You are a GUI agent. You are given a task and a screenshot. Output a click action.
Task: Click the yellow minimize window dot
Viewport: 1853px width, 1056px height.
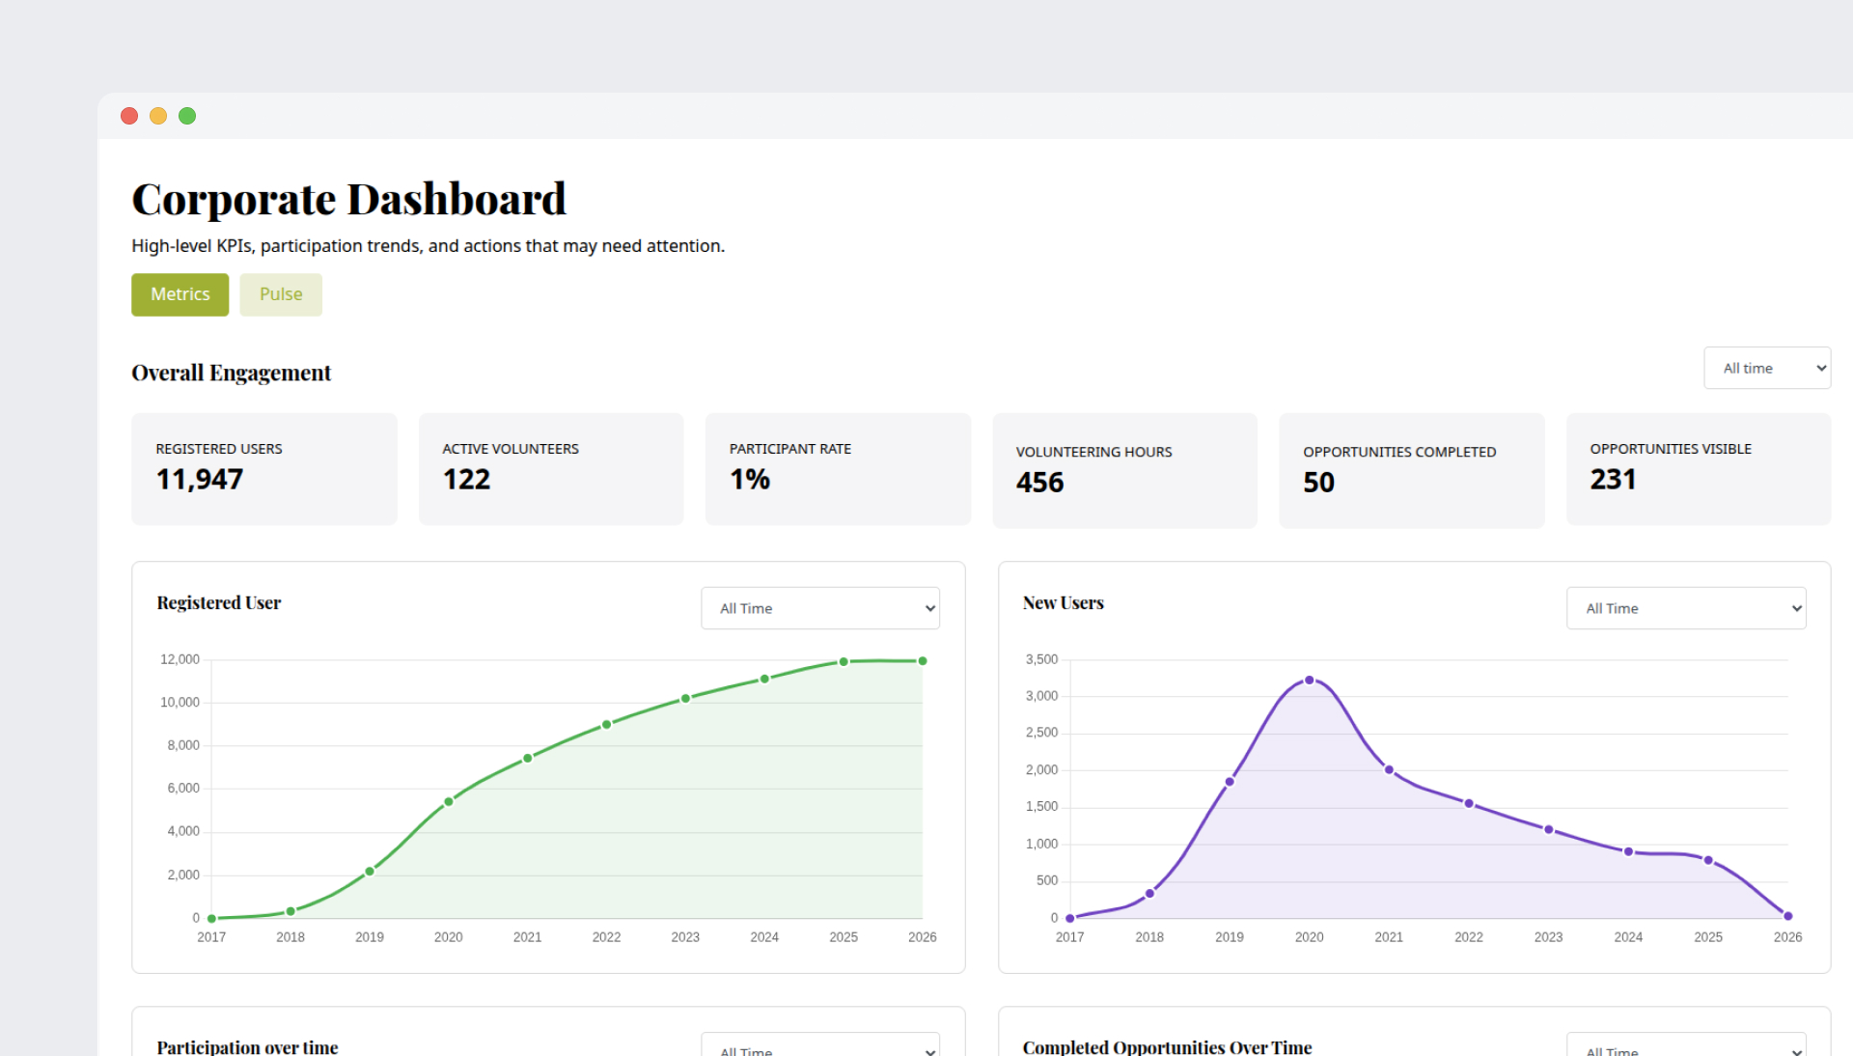158,116
